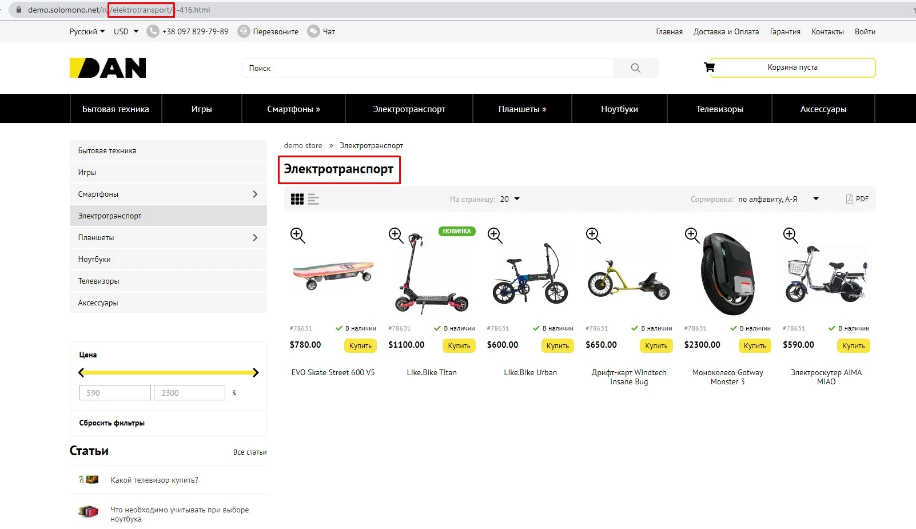916x529 pixels.
Task: Click the В наличии checkmark on Like.Bike Titan
Action: point(437,328)
